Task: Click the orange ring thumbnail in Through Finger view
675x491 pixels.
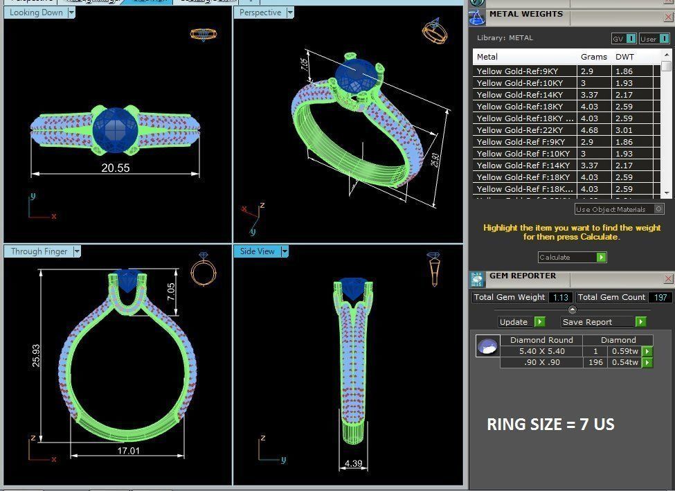Action: point(203,269)
